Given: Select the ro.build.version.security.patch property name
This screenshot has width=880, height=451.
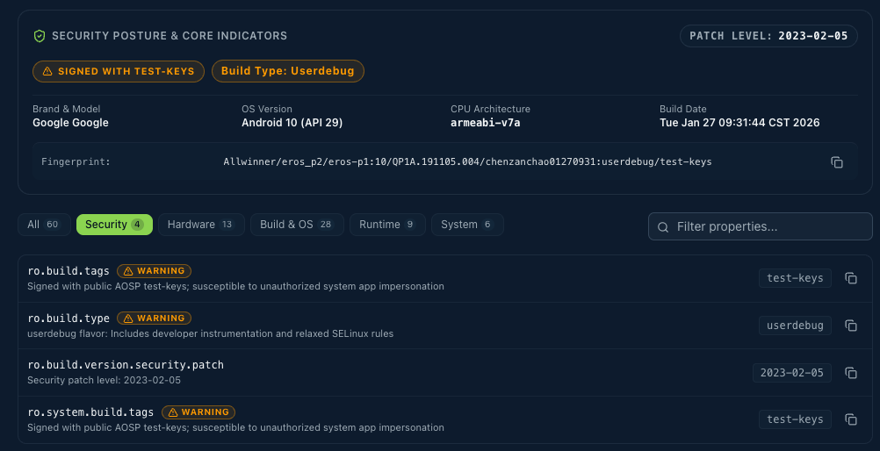Looking at the screenshot, I should point(126,365).
